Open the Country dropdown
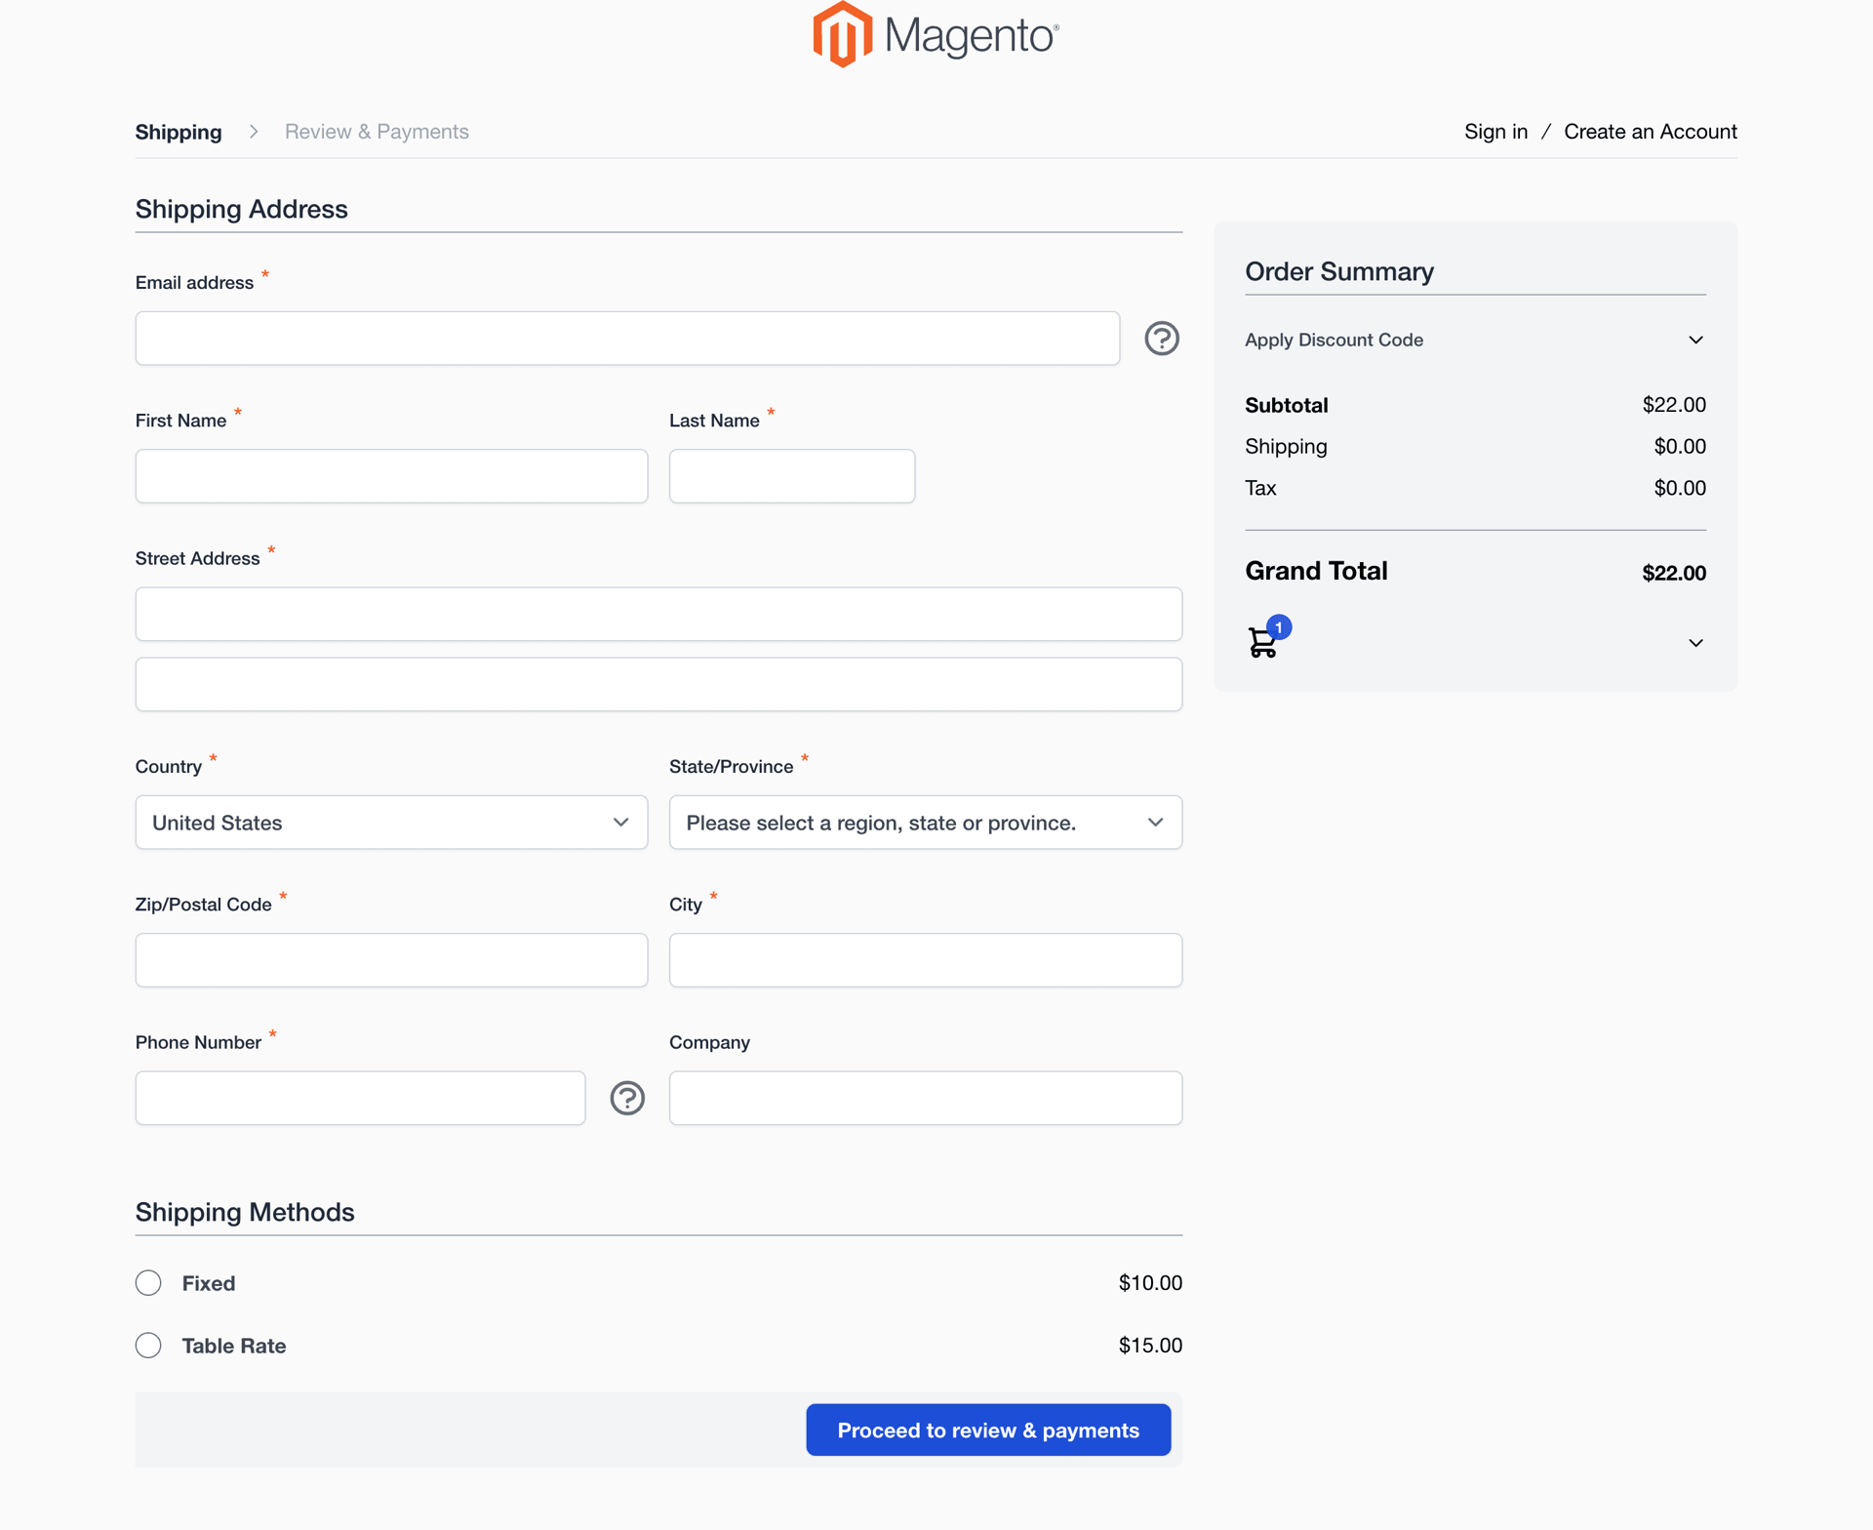1873x1530 pixels. pyautogui.click(x=390, y=822)
